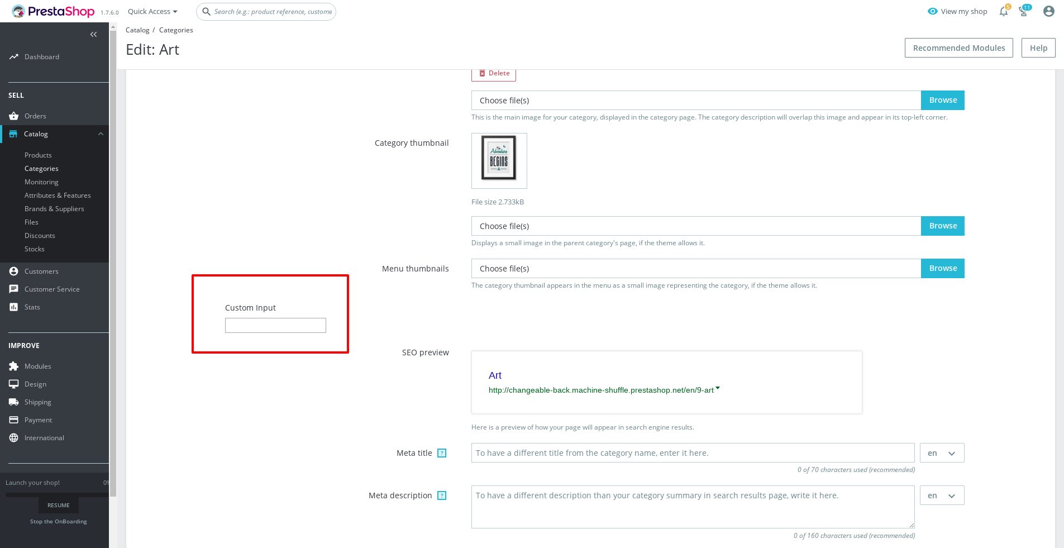Select Monitoring in the Catalog menu
This screenshot has height=548, width=1064.
(x=41, y=182)
